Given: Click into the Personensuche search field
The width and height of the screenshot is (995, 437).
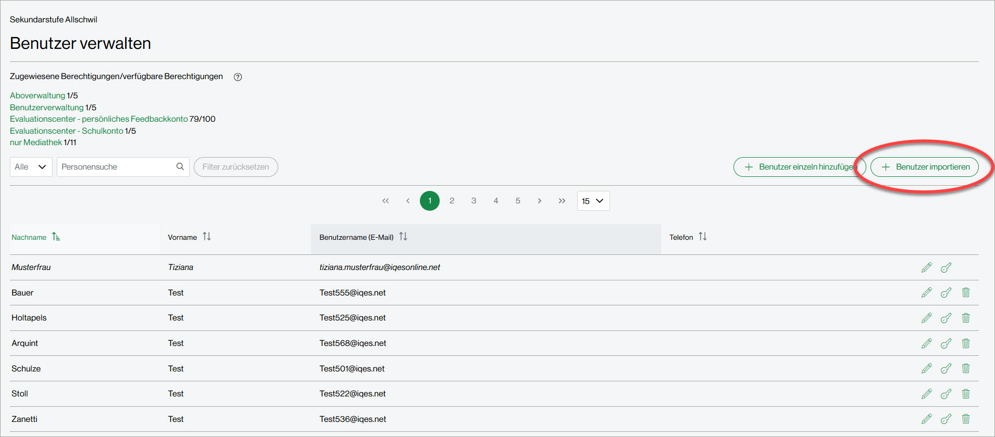Looking at the screenshot, I should click(117, 167).
